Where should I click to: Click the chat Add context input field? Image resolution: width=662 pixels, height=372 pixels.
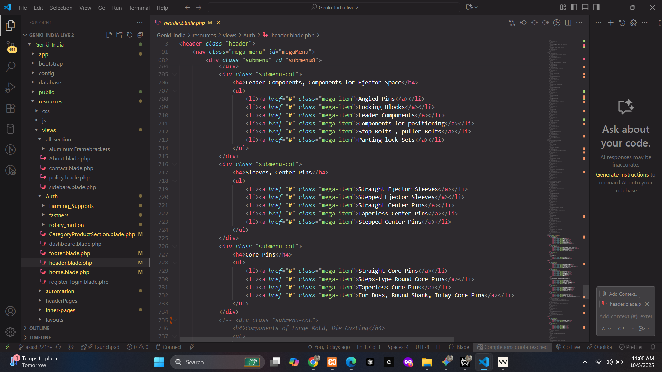(x=625, y=316)
